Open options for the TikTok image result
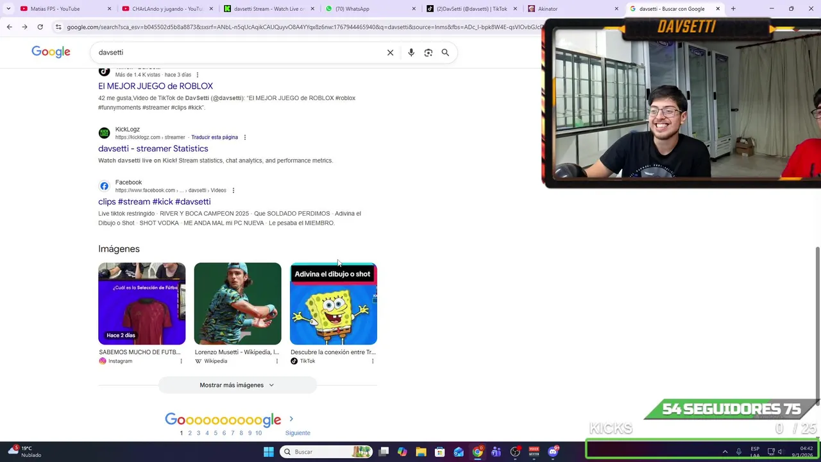The width and height of the screenshot is (821, 462). (373, 361)
